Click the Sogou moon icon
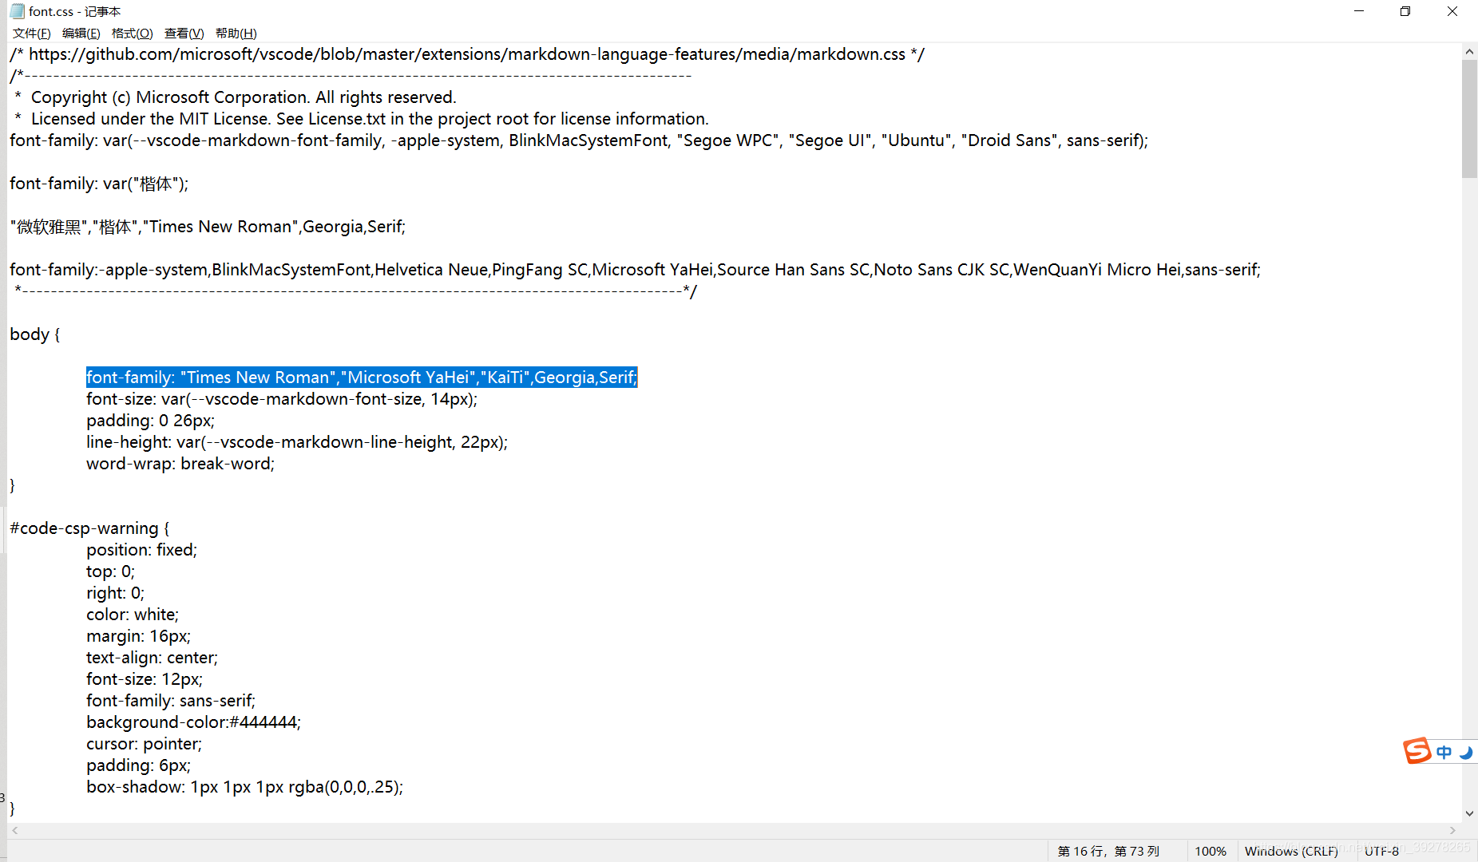Viewport: 1478px width, 862px height. point(1465,752)
